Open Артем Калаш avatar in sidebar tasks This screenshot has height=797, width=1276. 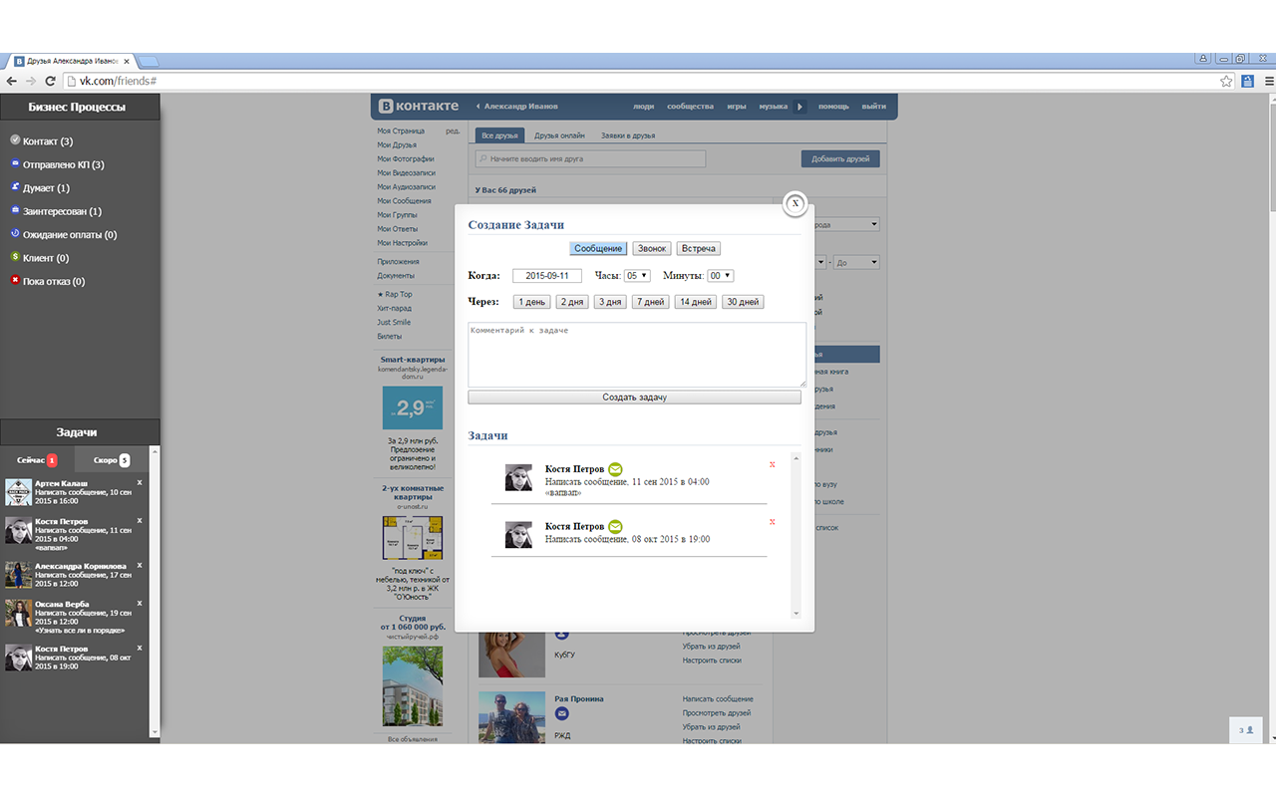pos(19,492)
